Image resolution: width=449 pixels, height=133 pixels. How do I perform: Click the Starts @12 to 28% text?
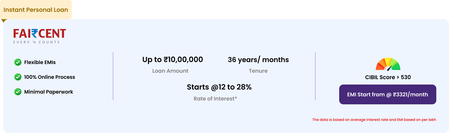[x=219, y=87]
